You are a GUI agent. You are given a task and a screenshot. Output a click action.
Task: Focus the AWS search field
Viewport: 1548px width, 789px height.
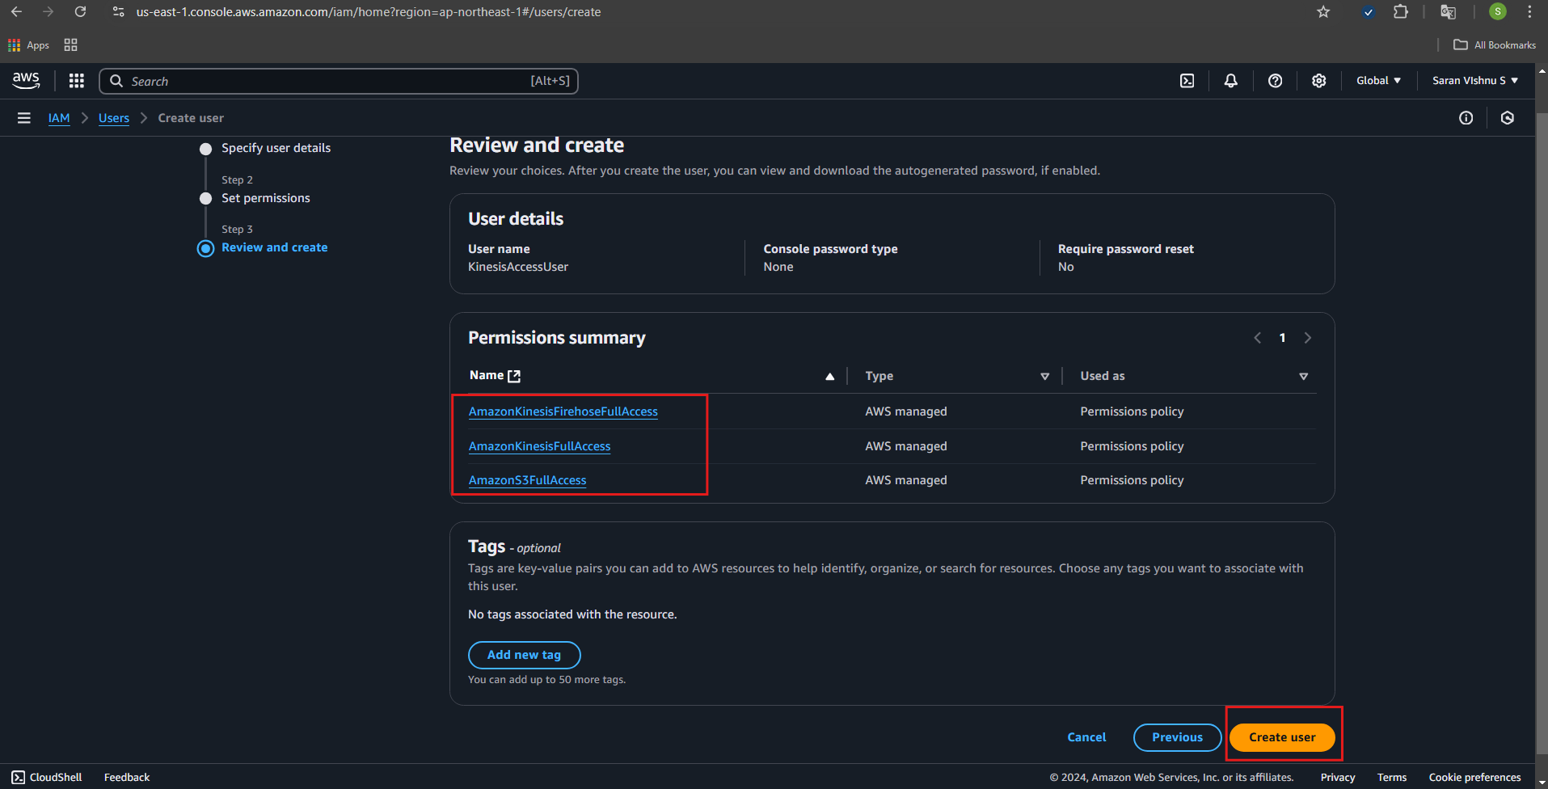338,81
